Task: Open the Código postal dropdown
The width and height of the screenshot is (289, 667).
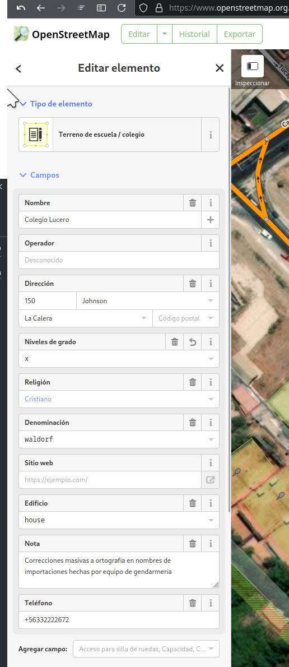Action: coord(211,318)
